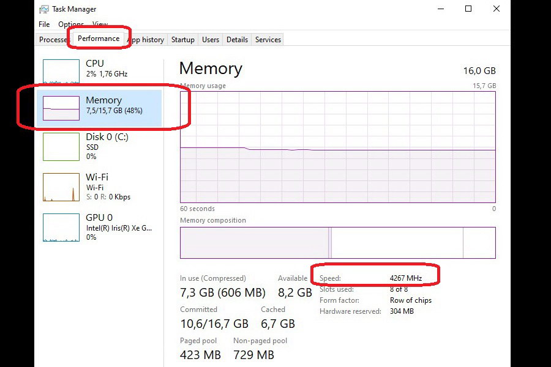
Task: Click the Task Manager title bar icon
Action: tap(44, 9)
